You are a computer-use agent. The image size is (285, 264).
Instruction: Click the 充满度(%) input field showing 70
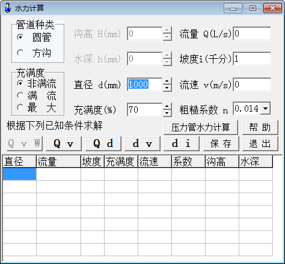pos(145,110)
